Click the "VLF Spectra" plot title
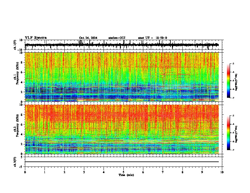The image size is (250, 193). (x=36, y=38)
